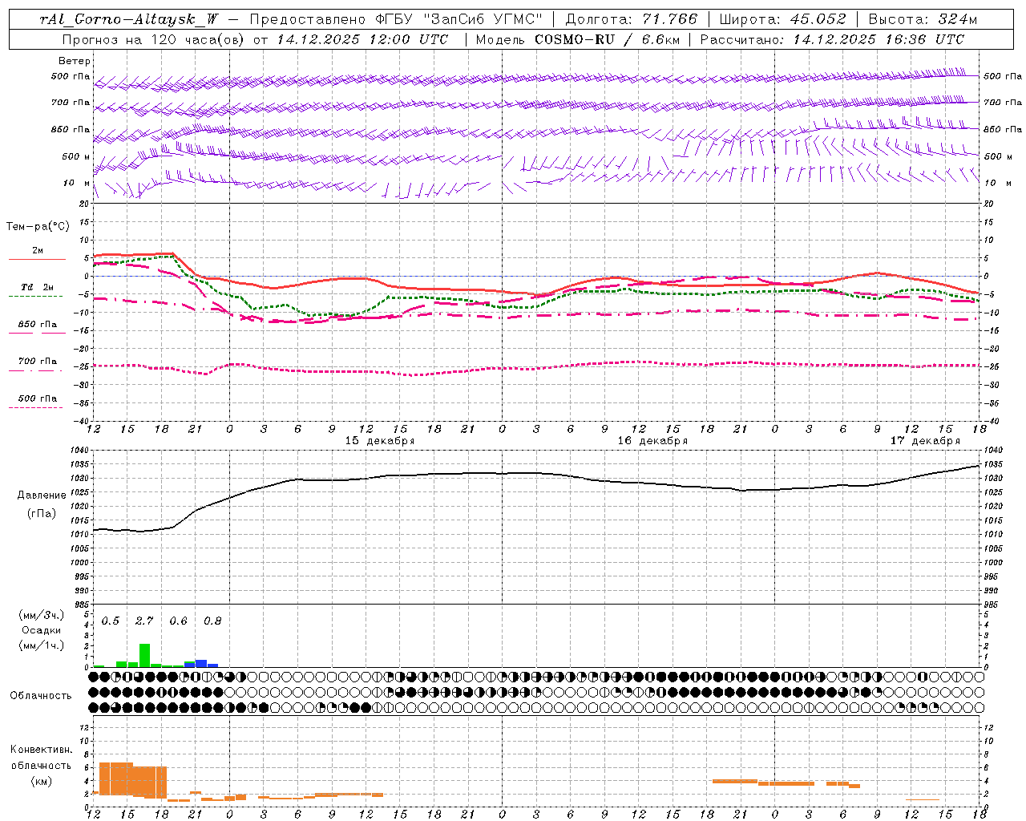Click the tallest green precipitation bar

point(144,655)
